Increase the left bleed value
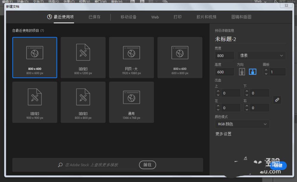Image resolution: width=297 pixels, height=182 pixels. click(x=218, y=106)
